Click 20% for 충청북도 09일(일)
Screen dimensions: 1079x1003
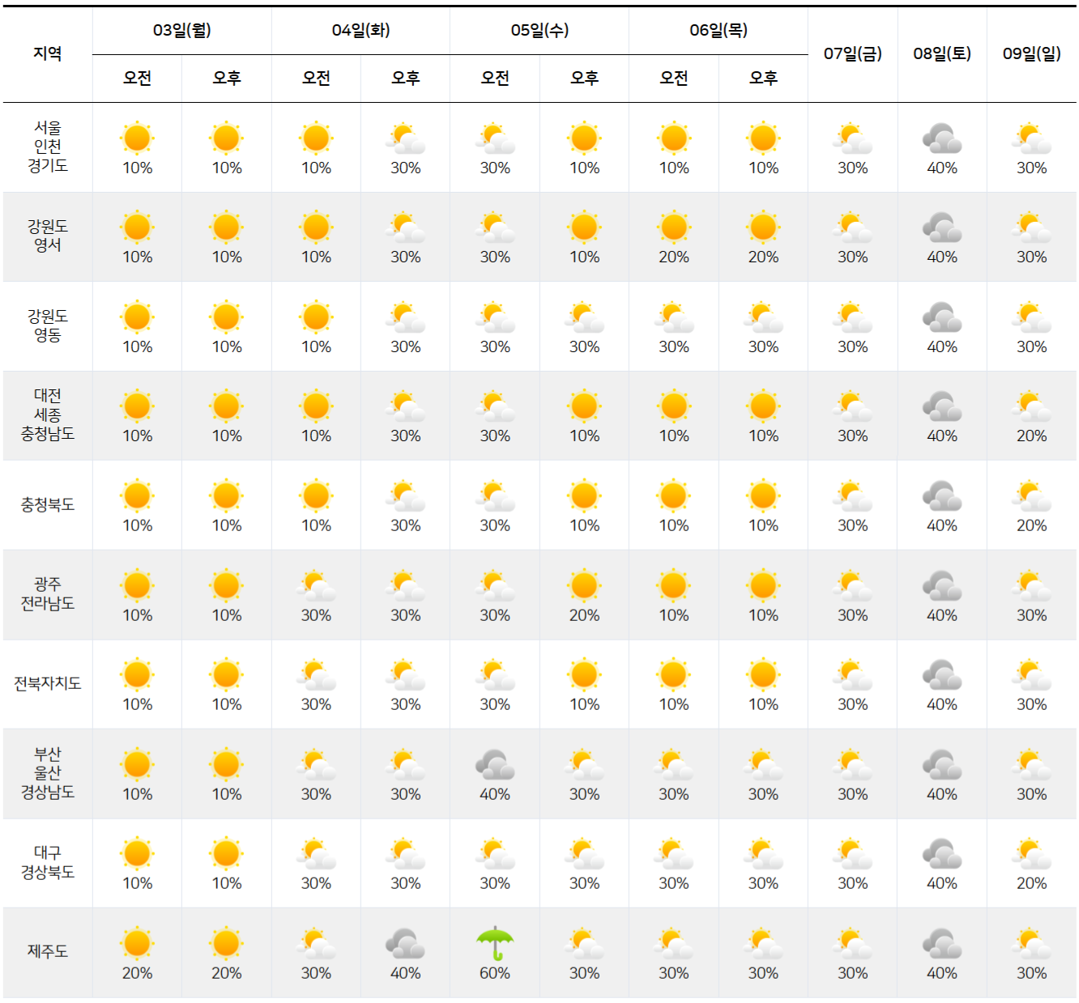tap(1031, 525)
